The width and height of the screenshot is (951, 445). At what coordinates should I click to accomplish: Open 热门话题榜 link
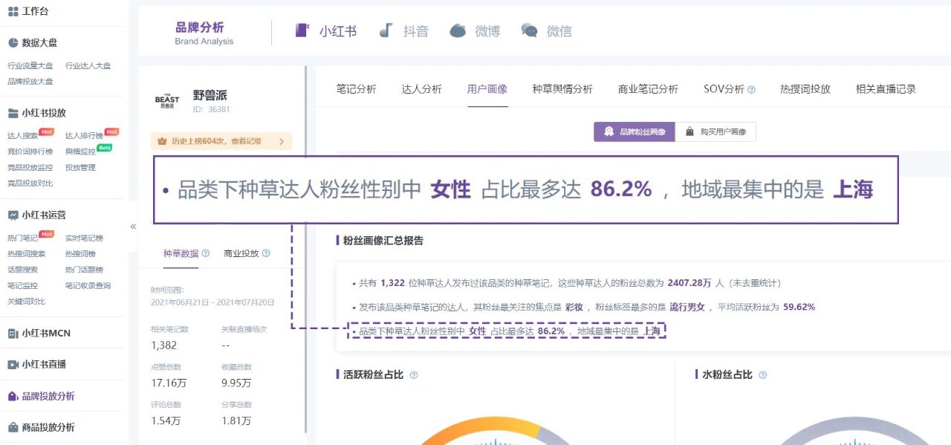click(x=84, y=270)
